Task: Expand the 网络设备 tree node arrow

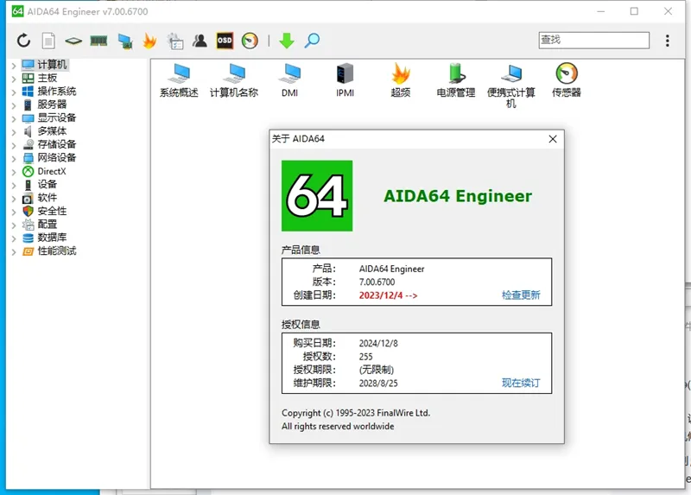Action: tap(14, 159)
